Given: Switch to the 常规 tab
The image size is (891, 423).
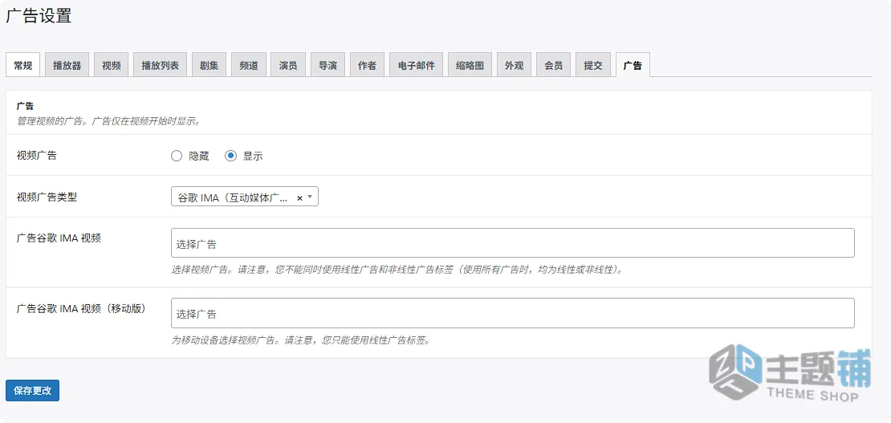Looking at the screenshot, I should (x=22, y=65).
